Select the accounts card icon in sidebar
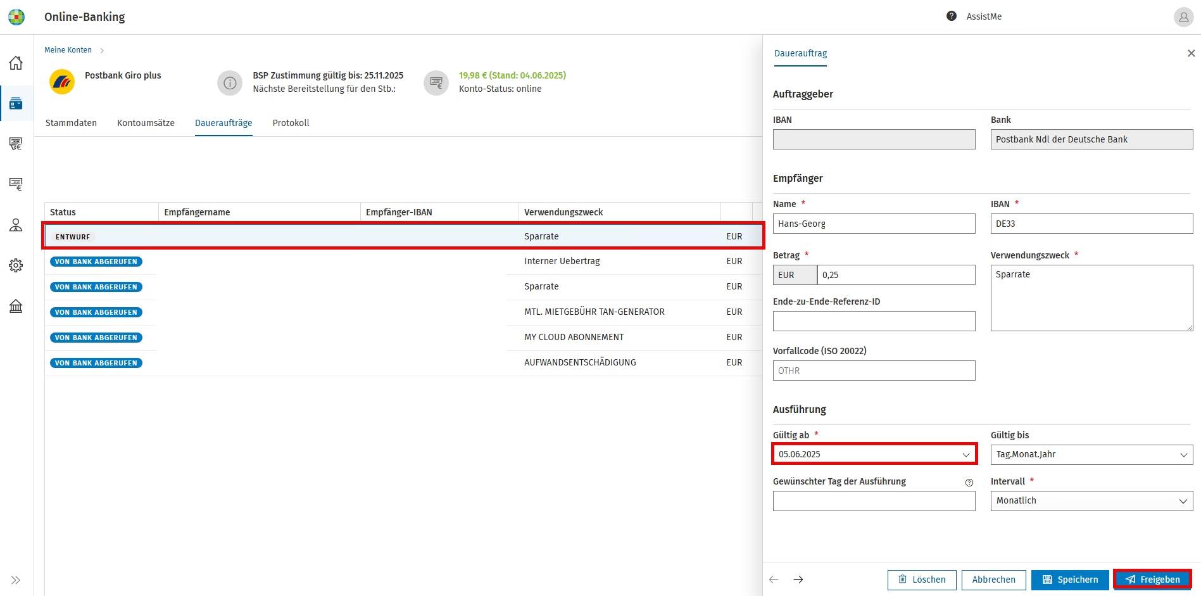This screenshot has height=596, width=1201. pyautogui.click(x=16, y=103)
